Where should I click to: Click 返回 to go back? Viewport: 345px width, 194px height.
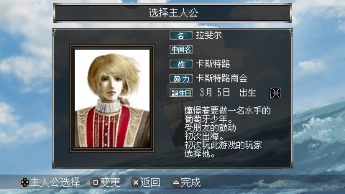(x=150, y=182)
